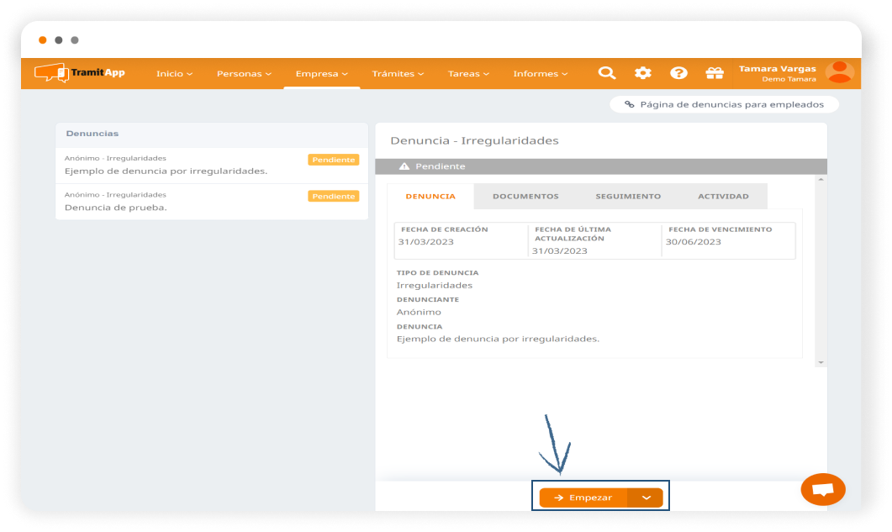The height and width of the screenshot is (532, 892).
Task: Open the dropdown arrow next to Empezar
Action: (646, 498)
